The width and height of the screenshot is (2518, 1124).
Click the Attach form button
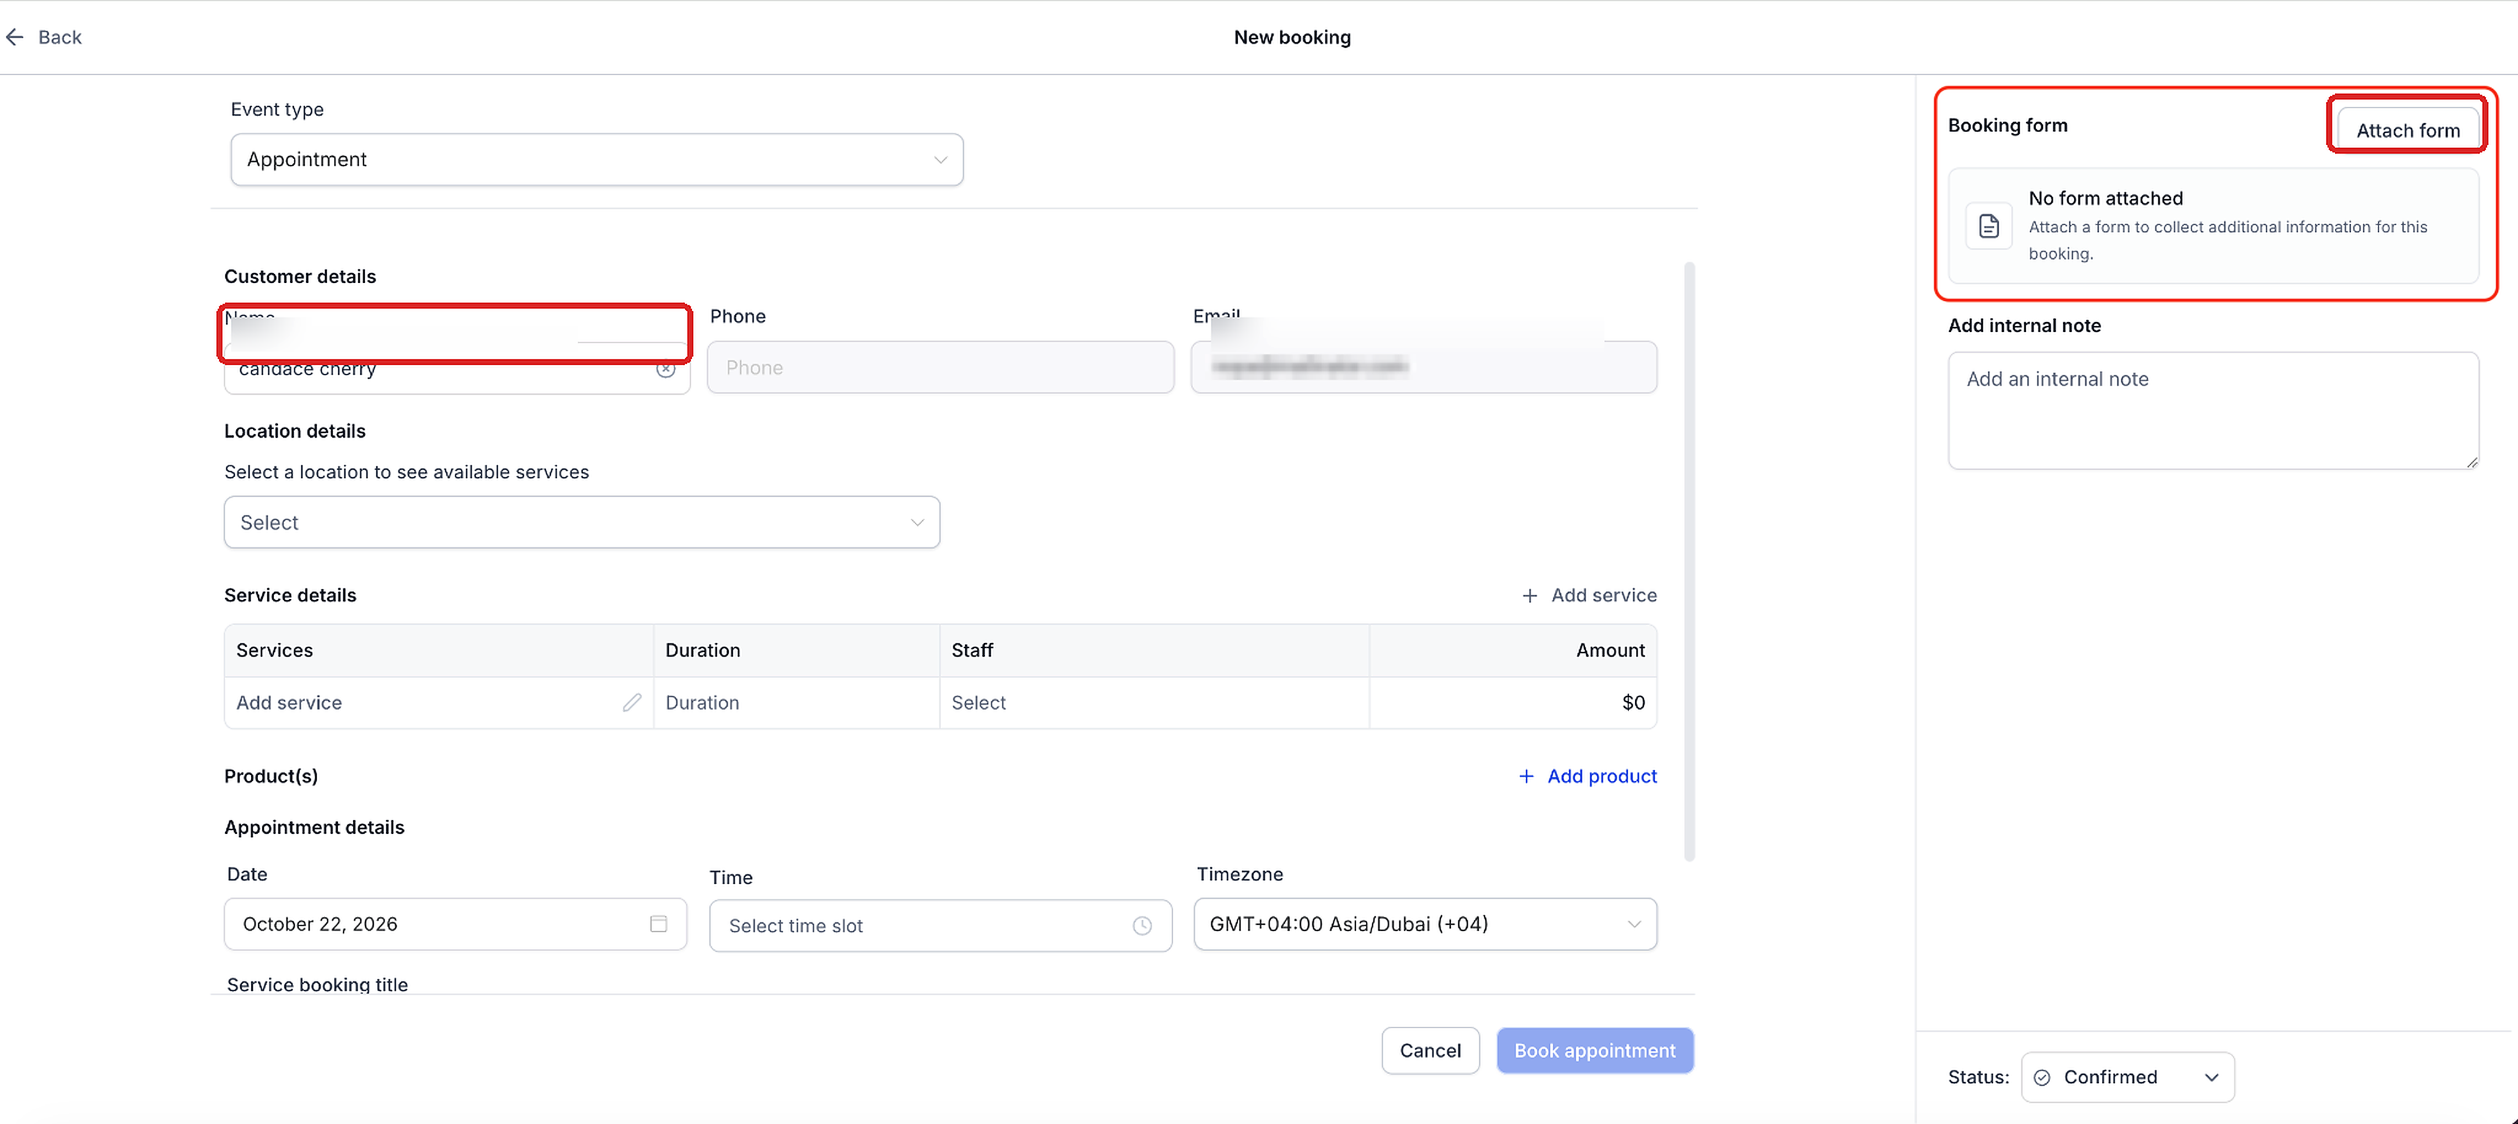point(2407,131)
